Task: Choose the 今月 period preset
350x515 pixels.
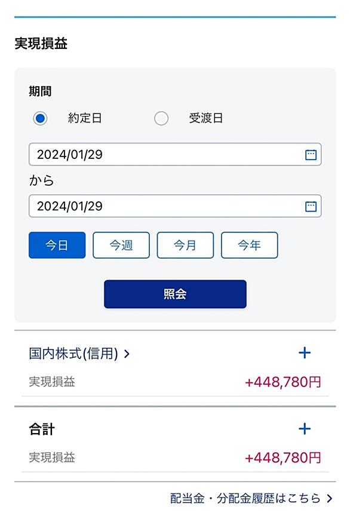Action: point(185,245)
